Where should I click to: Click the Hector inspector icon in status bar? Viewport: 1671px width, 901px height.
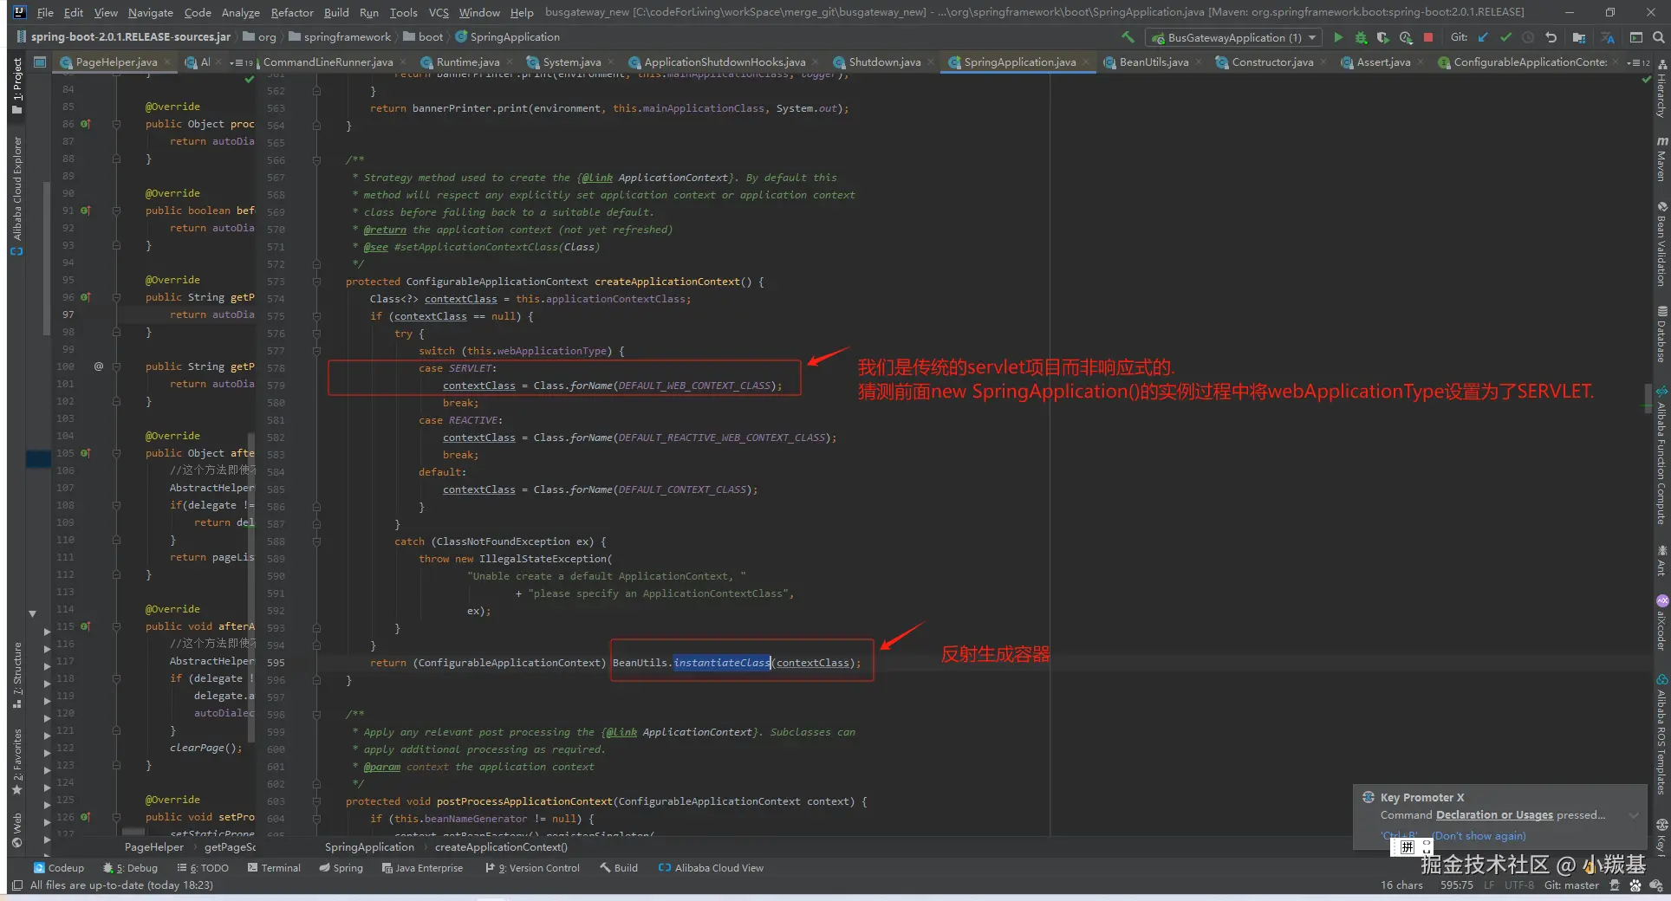coord(1614,885)
